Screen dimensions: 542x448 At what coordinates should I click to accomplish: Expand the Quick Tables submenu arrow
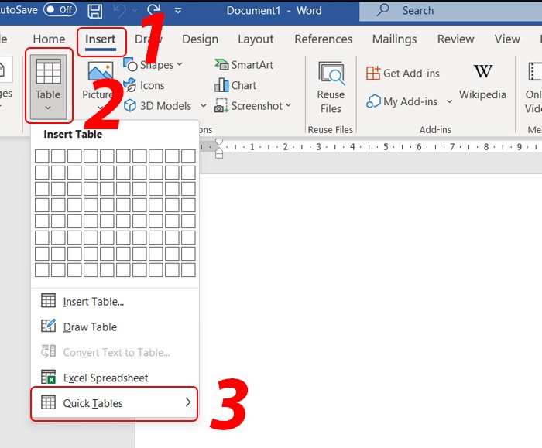tap(188, 402)
